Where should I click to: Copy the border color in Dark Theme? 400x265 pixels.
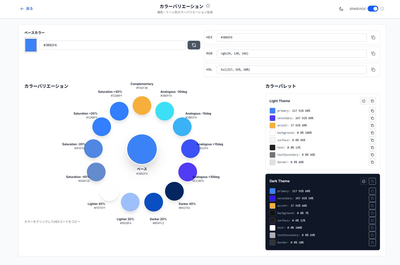pos(372,242)
